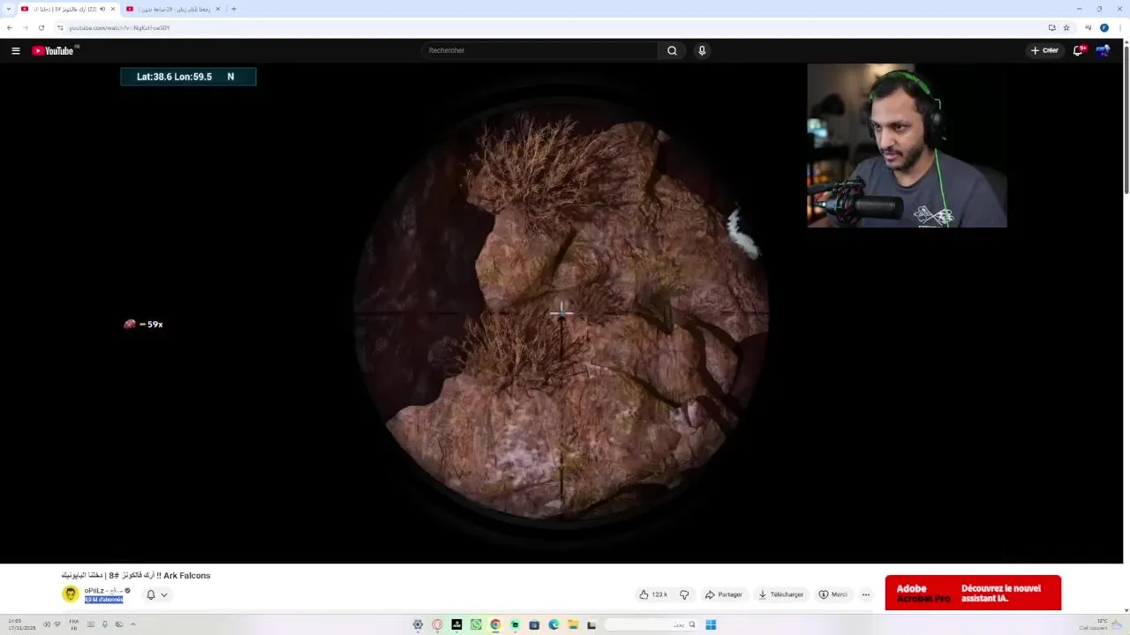Open the Chrome profile avatar
Screen dimensions: 1130x635
point(1104,27)
